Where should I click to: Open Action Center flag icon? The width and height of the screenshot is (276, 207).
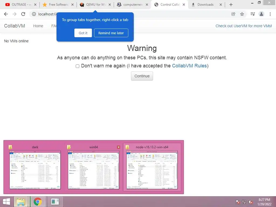pos(237,202)
